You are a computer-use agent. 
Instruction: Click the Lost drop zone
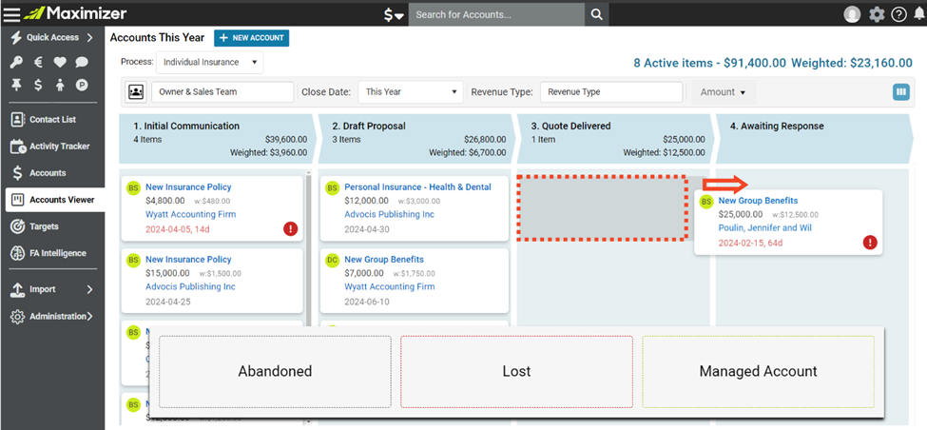516,371
